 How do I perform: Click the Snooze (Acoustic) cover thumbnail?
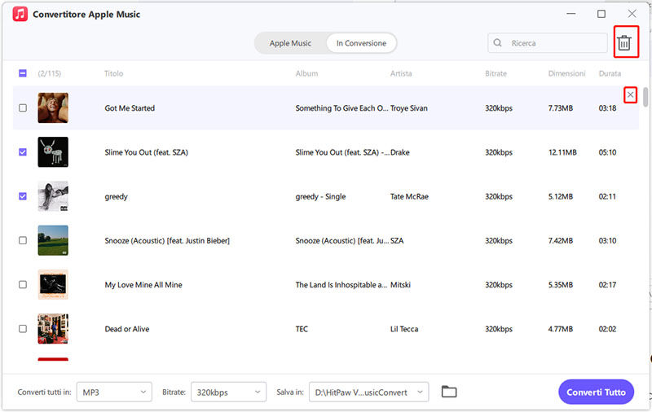tap(53, 240)
